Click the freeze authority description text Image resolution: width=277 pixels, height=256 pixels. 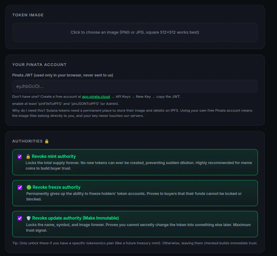tap(134, 196)
